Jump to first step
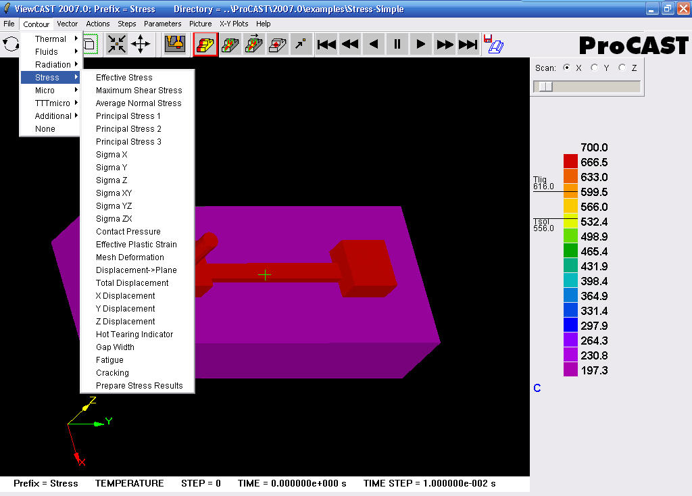Viewport: 692px width, 496px height. tap(326, 44)
